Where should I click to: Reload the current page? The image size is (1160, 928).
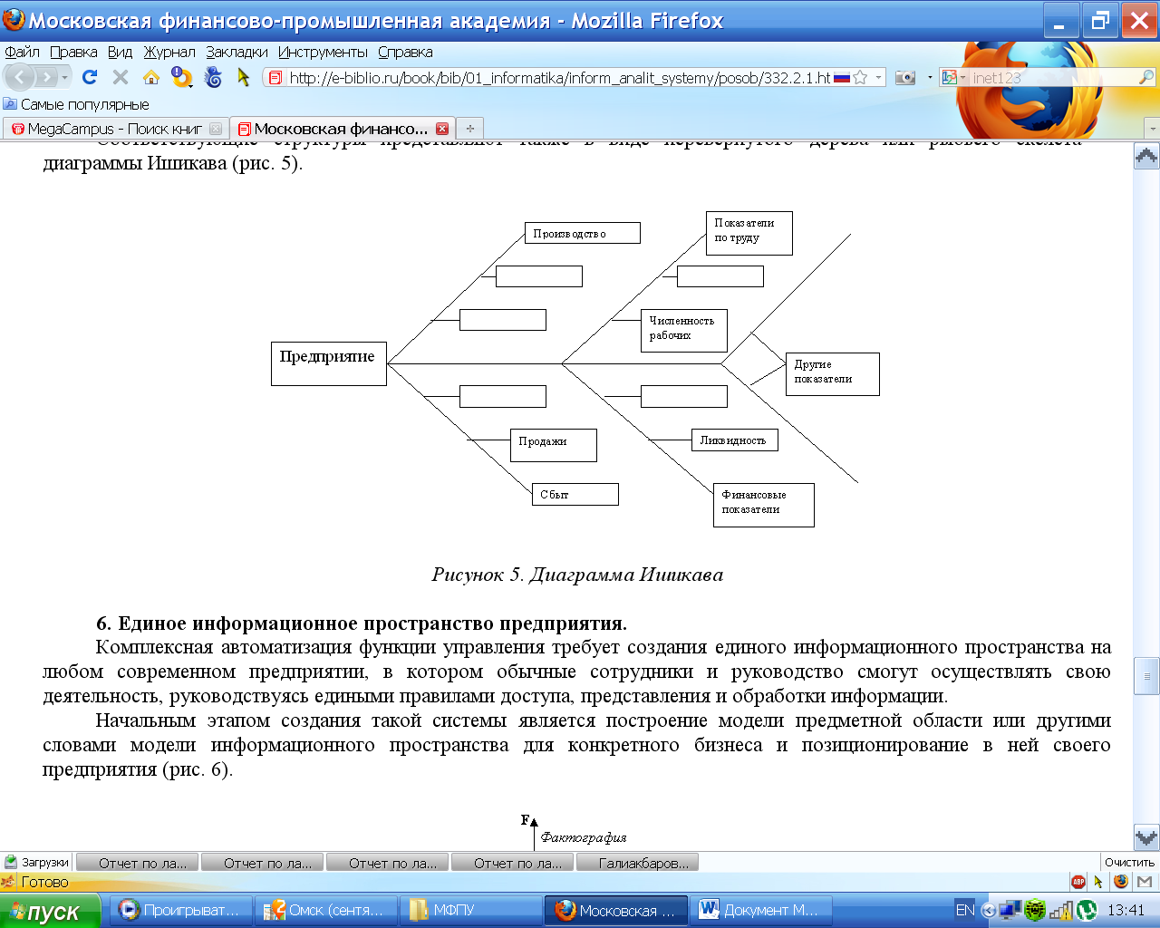tap(90, 78)
